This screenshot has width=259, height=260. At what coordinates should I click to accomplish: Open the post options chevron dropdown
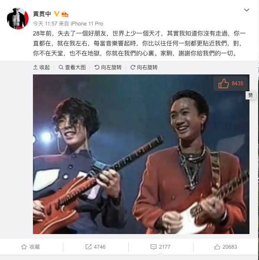[246, 10]
